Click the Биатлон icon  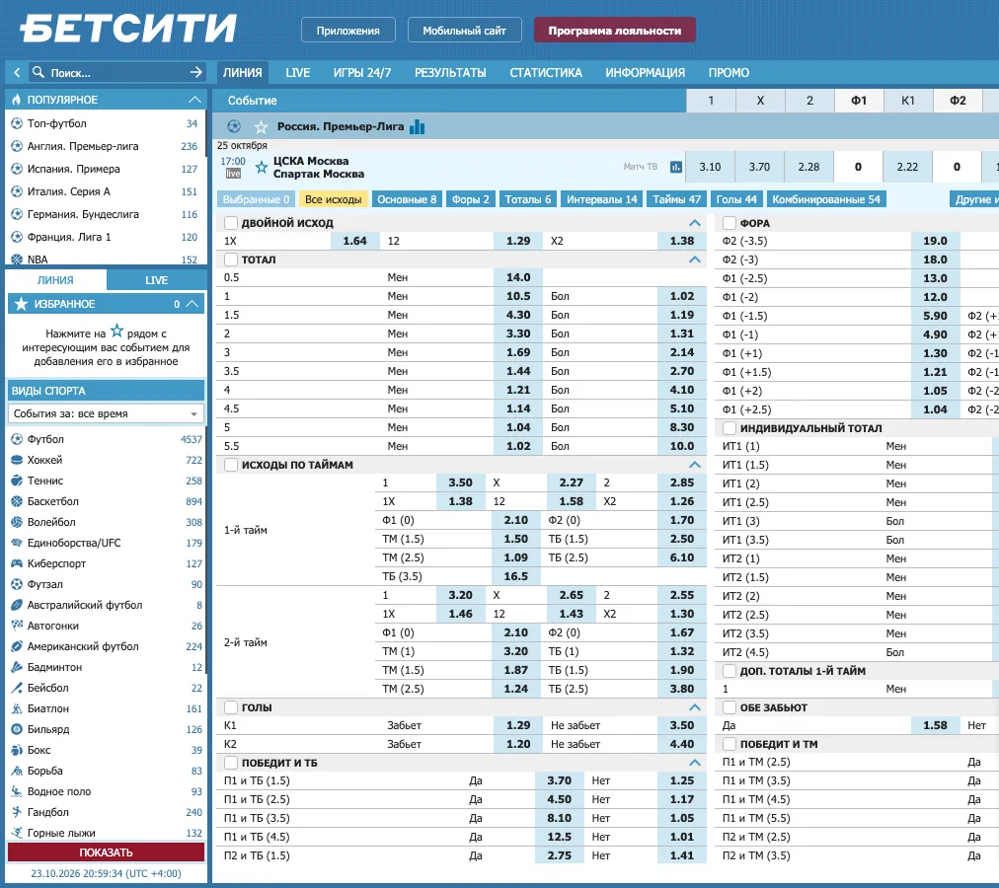pos(17,708)
